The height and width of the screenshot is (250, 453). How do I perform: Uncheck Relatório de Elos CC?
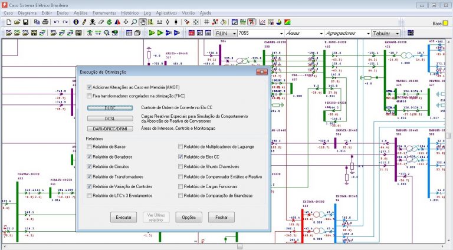(180, 157)
